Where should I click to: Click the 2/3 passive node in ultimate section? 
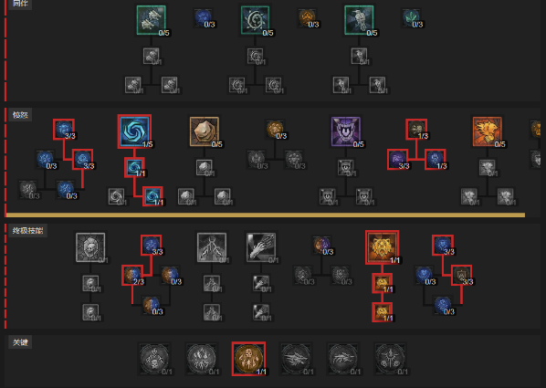(x=132, y=275)
